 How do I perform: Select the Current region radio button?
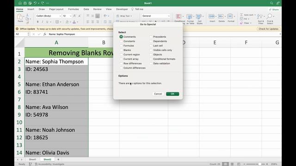coord(121,54)
